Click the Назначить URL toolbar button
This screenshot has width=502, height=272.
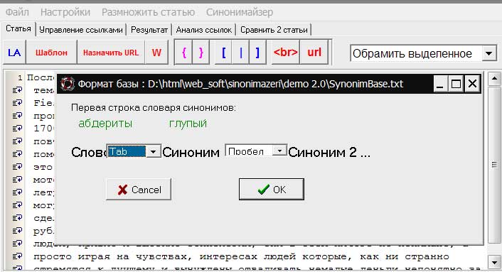click(x=111, y=53)
